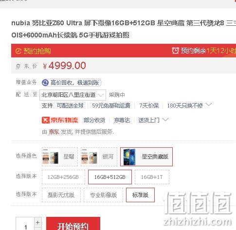Click the 京东物流 logo icon
Viewport: 236px width, 230px height.
click(x=45, y=120)
